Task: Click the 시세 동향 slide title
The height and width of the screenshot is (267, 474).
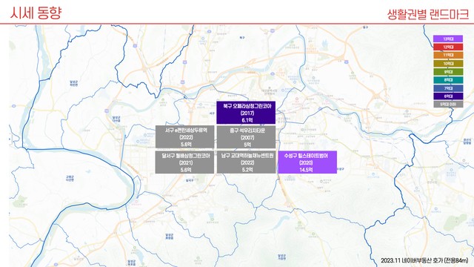Action: pyautogui.click(x=36, y=13)
